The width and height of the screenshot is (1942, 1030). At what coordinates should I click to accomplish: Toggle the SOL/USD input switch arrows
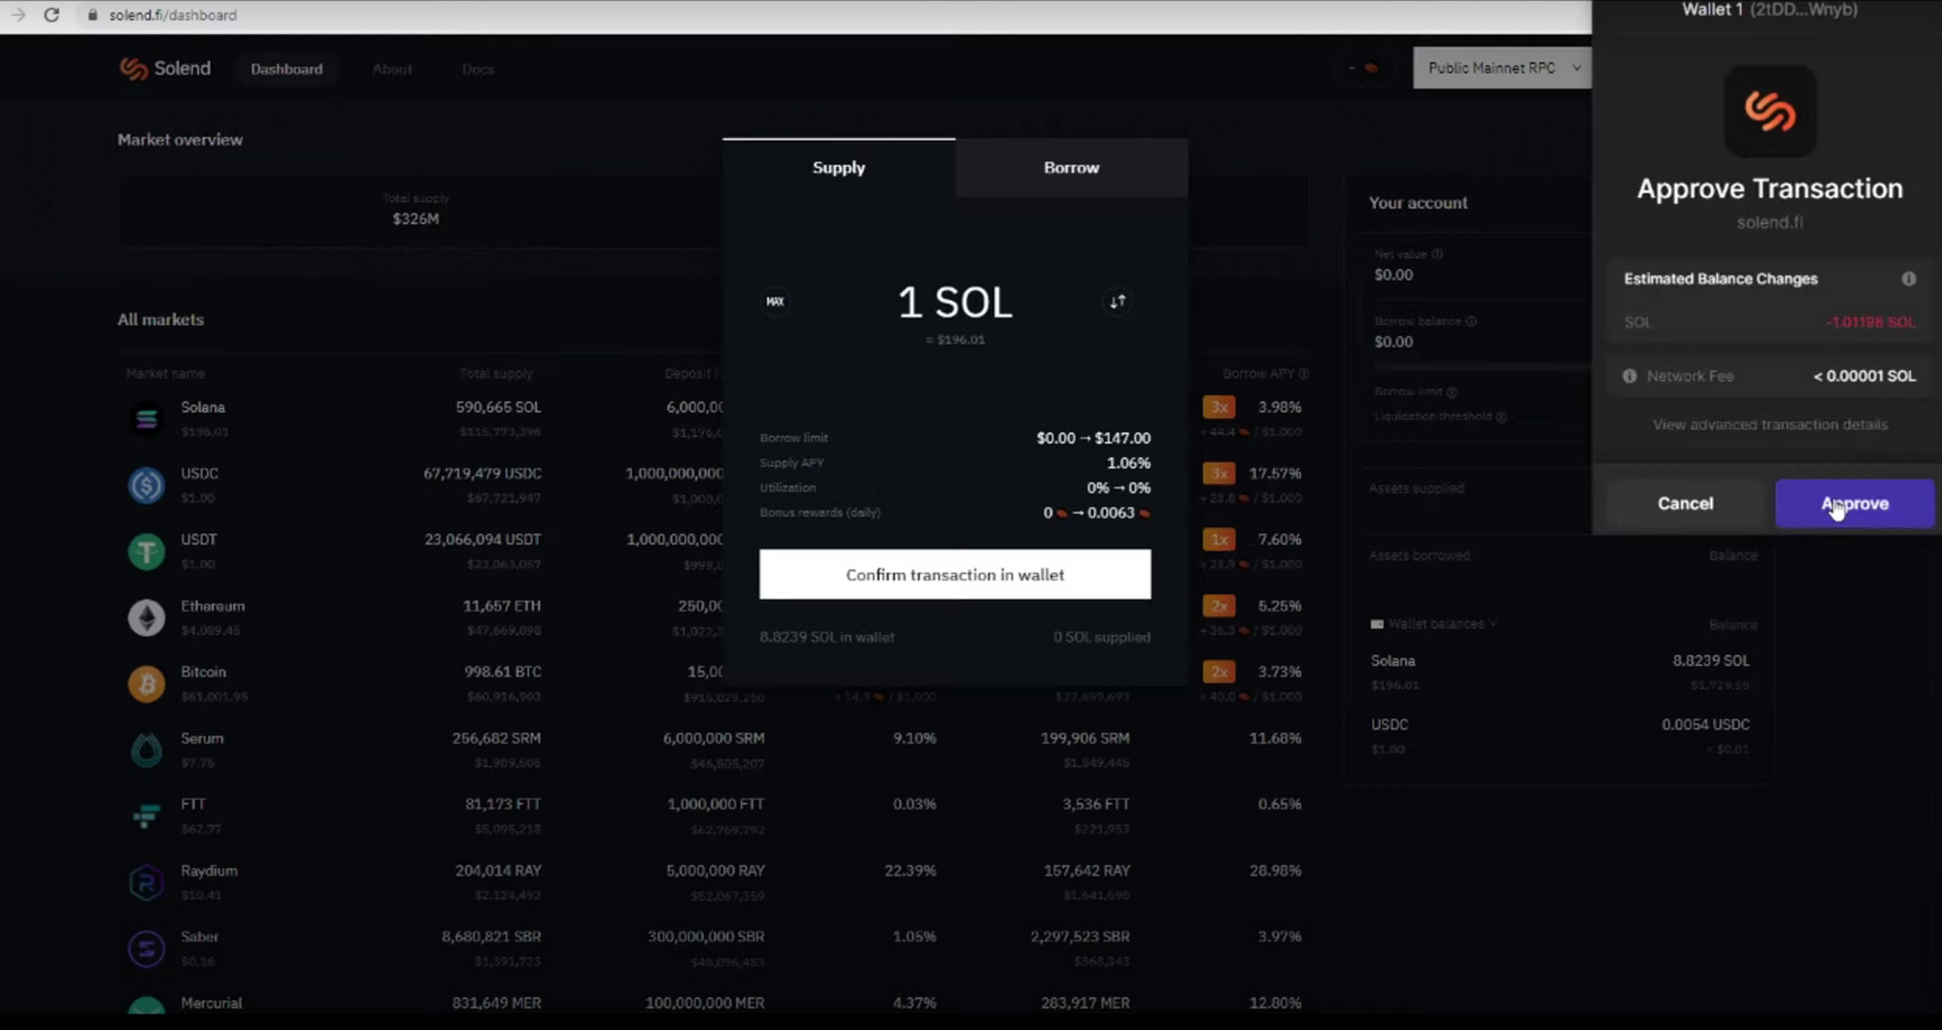(x=1118, y=301)
